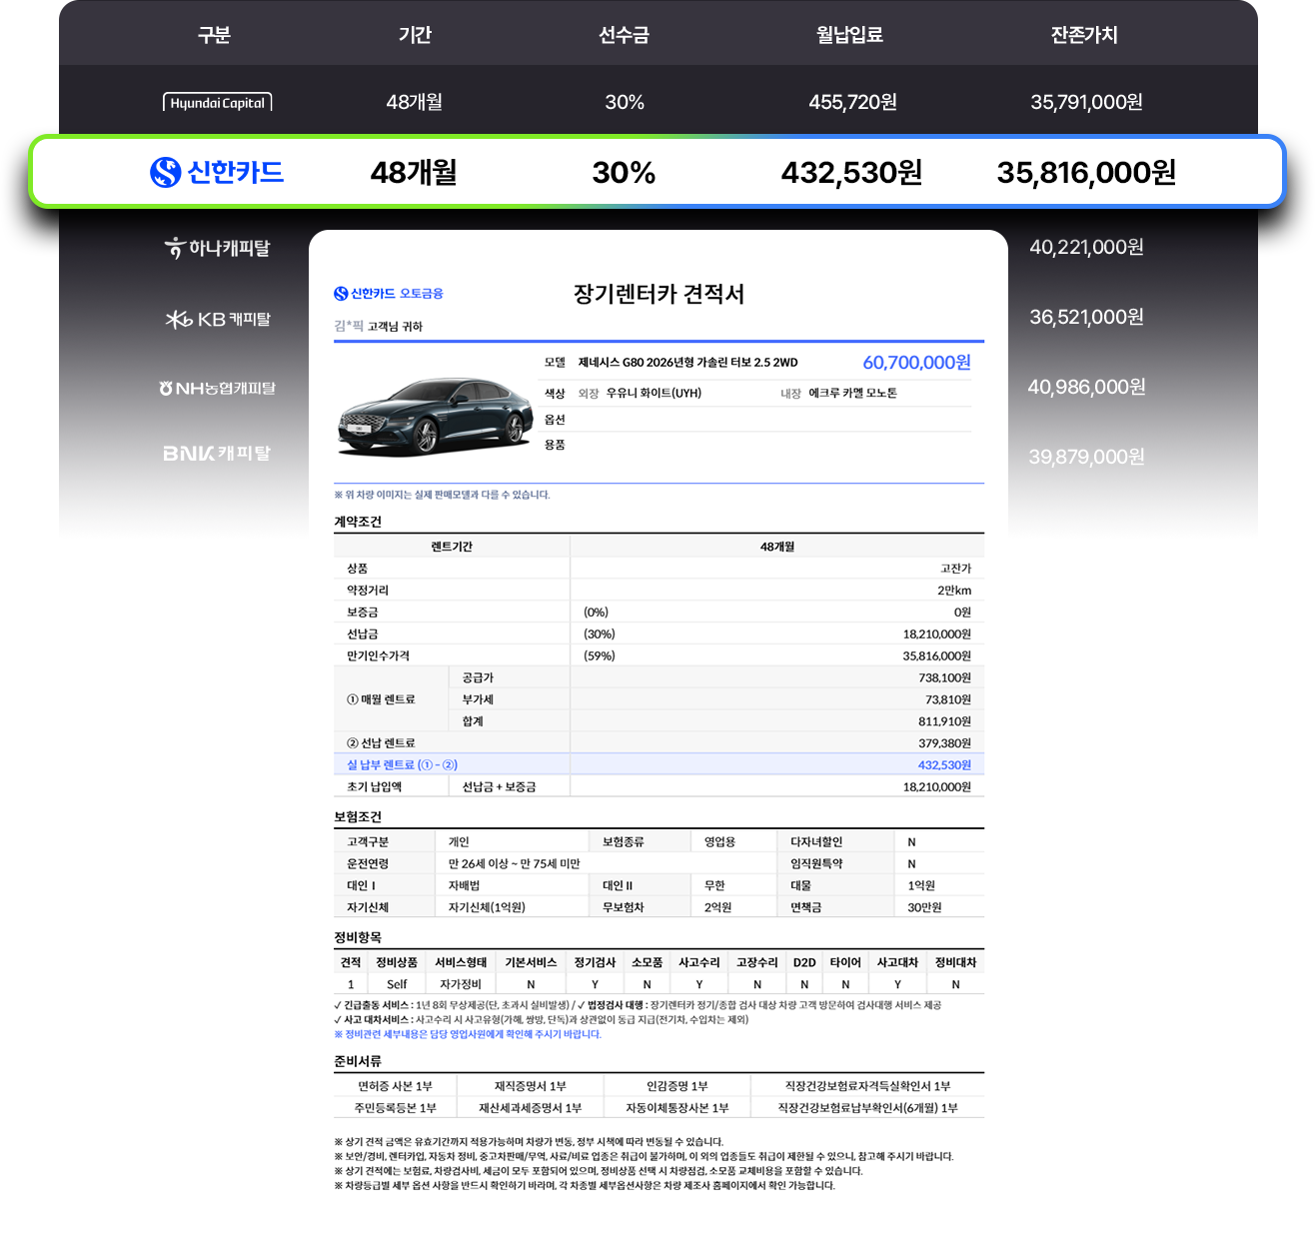Click 432,530원 in the highlighted 신한카드 row

(x=851, y=173)
